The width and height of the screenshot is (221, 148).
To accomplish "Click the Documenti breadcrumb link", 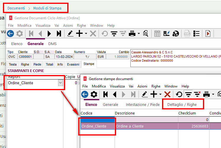I will 16,8.
